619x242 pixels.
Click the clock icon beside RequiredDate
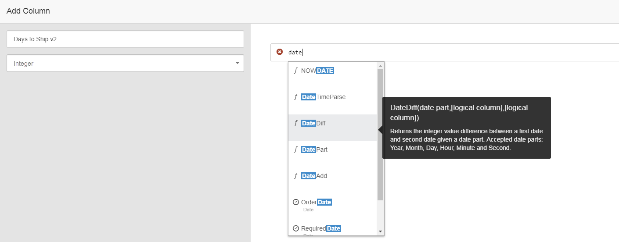point(296,228)
